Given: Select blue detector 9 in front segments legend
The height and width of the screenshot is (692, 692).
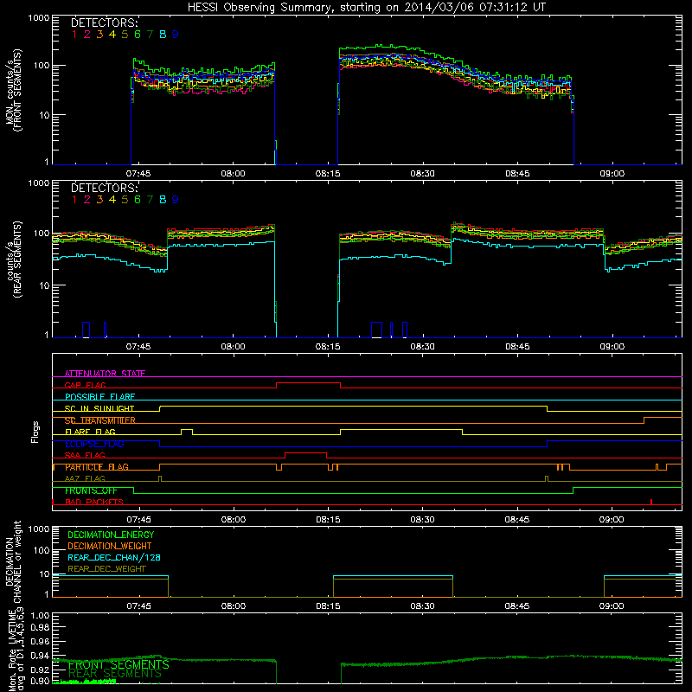Looking at the screenshot, I should tap(176, 35).
